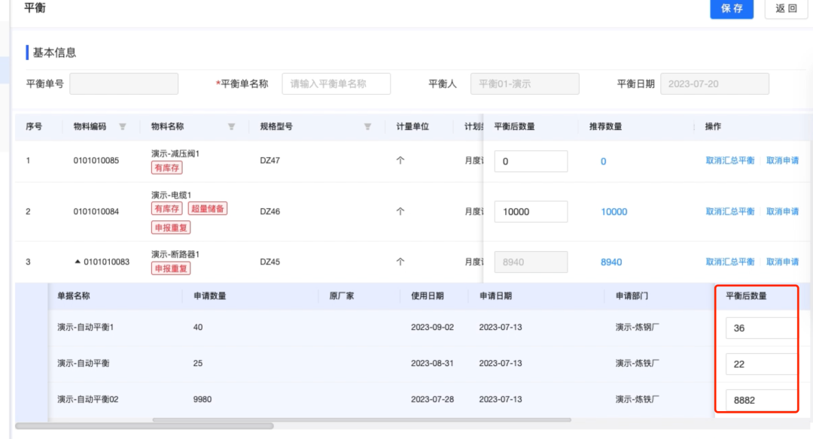Viewport: 813px width, 439px height.
Task: Click the 推荐数量 column header
Action: pyautogui.click(x=605, y=126)
